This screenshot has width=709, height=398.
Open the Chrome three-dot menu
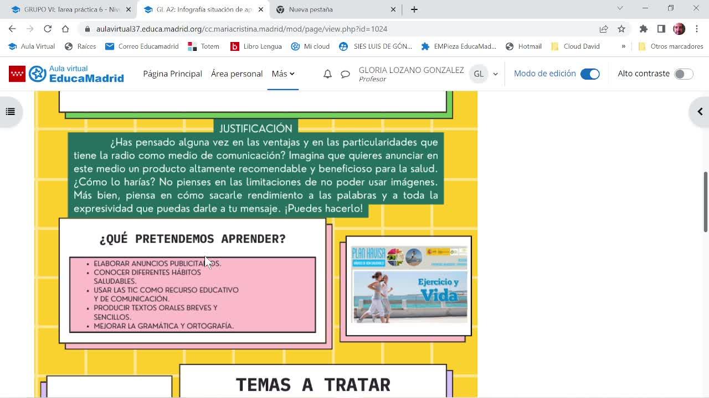[697, 29]
